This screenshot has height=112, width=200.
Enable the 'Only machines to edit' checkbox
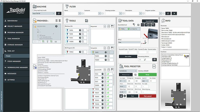pyautogui.click(x=33, y=10)
